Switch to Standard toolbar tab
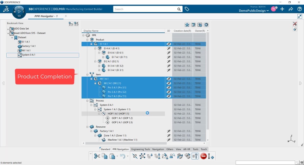The height and width of the screenshot is (165, 304). (105, 149)
